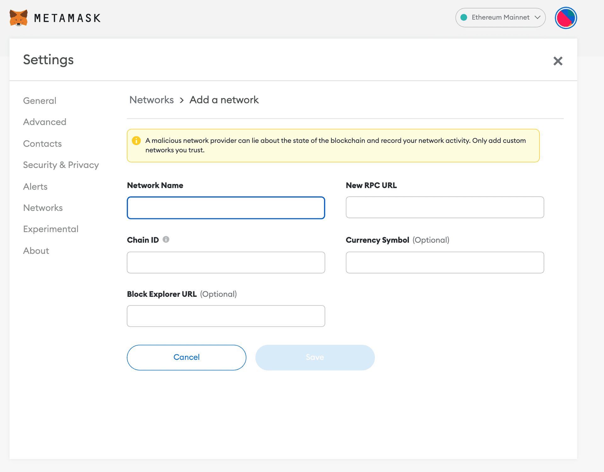Viewport: 604px width, 472px height.
Task: Click the warning info icon in yellow banner
Action: [136, 140]
